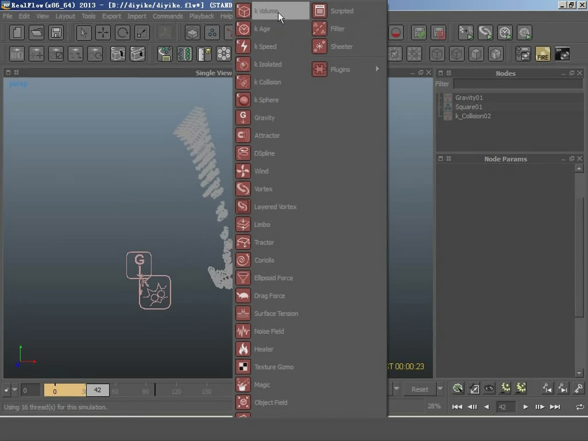Toggle the FIRE toolbar button

pyautogui.click(x=543, y=54)
